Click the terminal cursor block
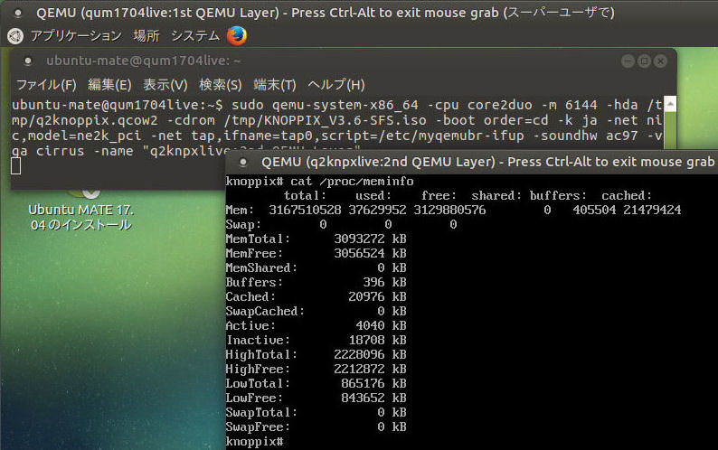 coord(15,166)
